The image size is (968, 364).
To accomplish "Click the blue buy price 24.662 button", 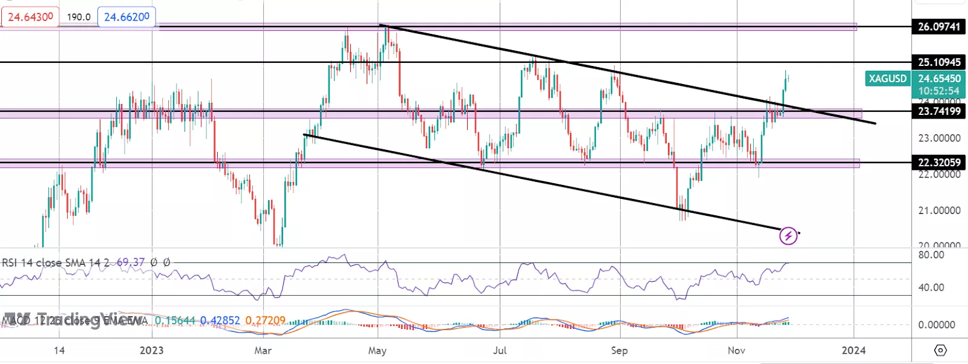I will [126, 17].
